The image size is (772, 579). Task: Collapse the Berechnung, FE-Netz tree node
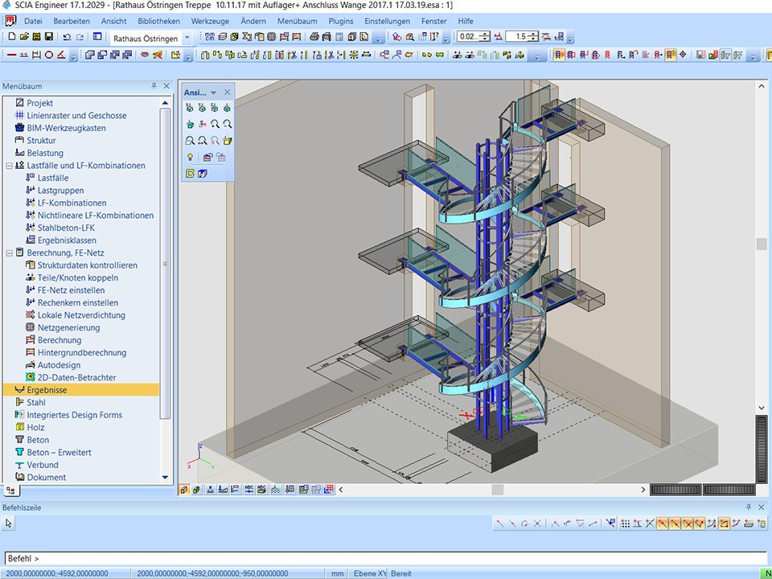9,253
